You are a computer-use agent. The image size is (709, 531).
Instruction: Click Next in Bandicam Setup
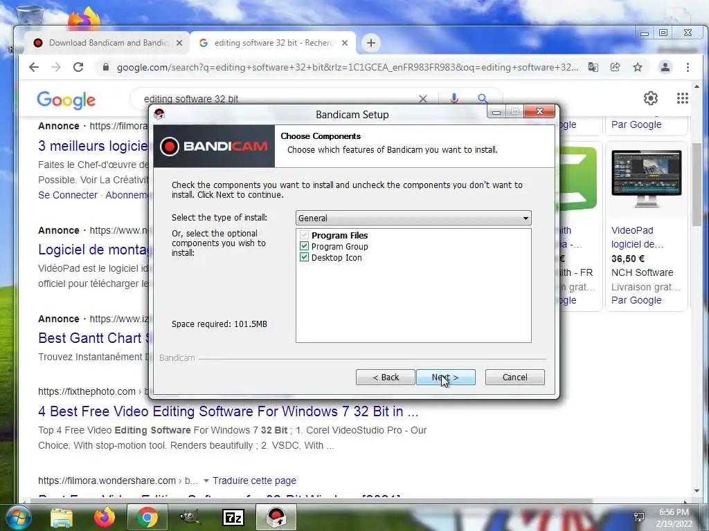point(445,377)
